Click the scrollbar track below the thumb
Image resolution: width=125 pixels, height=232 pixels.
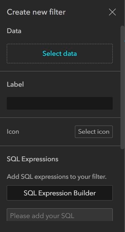point(122,185)
